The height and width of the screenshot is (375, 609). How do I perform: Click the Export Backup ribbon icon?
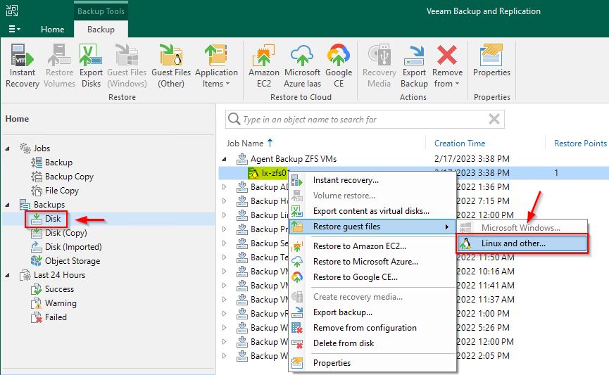[x=414, y=66]
